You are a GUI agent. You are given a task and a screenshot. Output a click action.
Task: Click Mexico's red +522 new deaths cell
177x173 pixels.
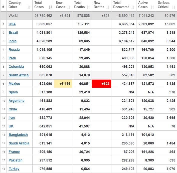[101, 84]
